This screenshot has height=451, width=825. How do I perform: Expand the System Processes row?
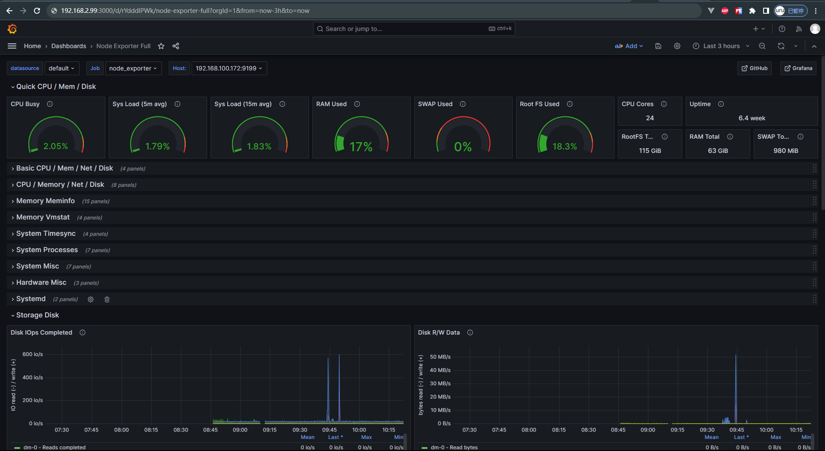coord(47,250)
